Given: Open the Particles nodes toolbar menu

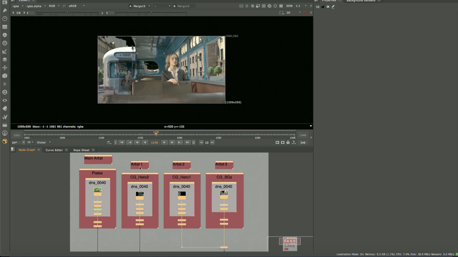Looking at the screenshot, I should (x=5, y=84).
